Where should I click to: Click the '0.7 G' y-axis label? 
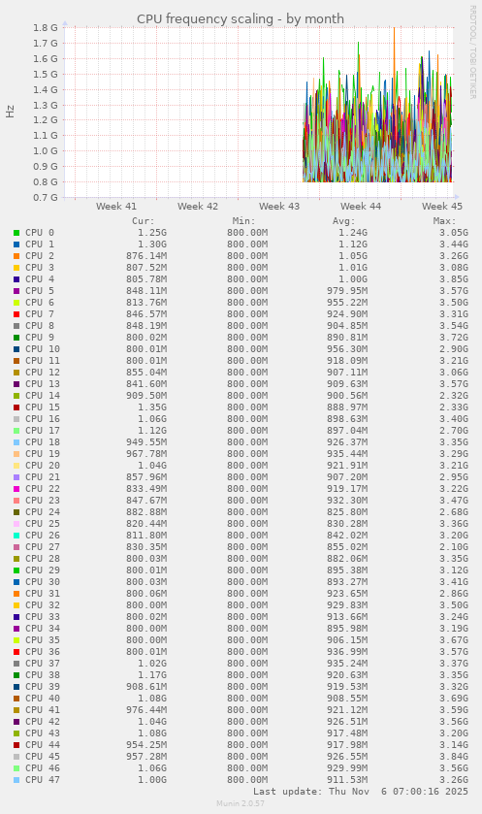pyautogui.click(x=46, y=197)
